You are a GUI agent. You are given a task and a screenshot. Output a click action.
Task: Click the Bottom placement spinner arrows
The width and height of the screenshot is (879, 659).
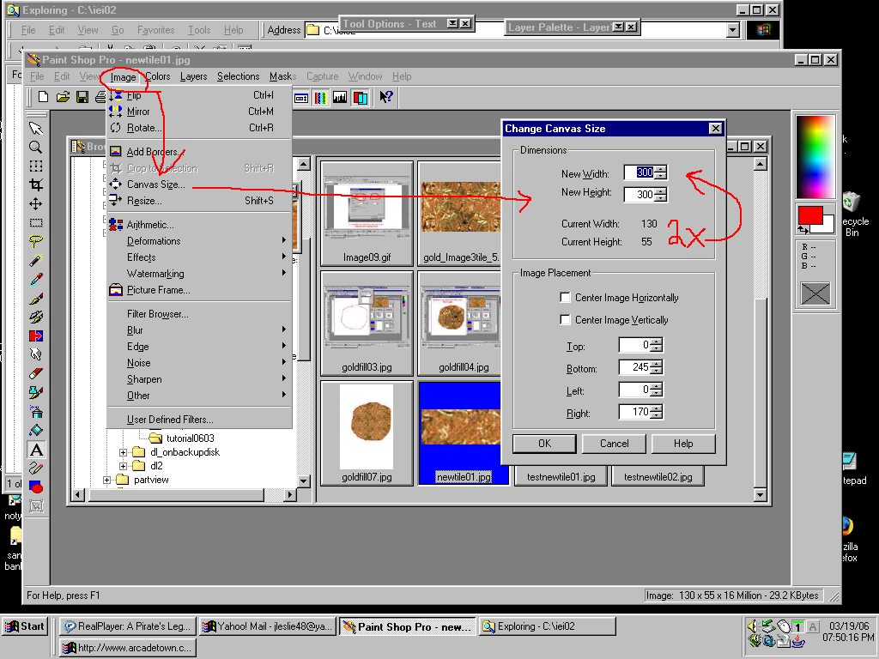[x=656, y=367]
